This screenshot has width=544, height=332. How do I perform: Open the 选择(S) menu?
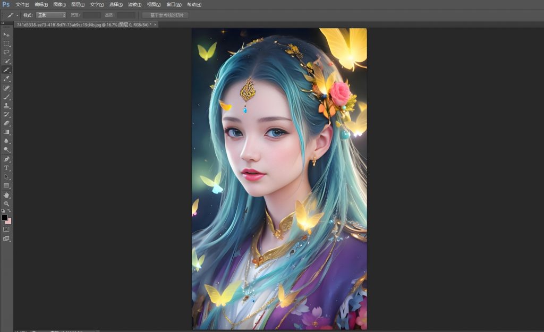[x=115, y=4]
